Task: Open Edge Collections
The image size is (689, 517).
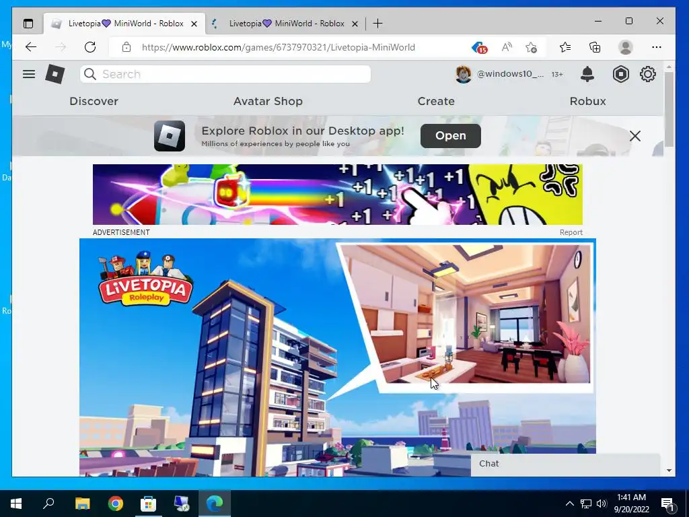Action: 595,48
